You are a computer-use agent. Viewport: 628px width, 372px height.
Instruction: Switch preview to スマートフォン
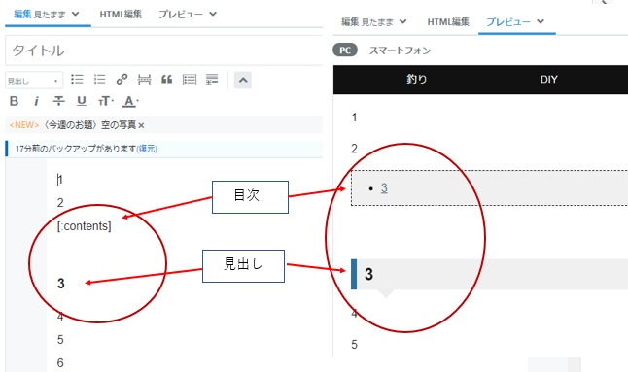[x=400, y=51]
